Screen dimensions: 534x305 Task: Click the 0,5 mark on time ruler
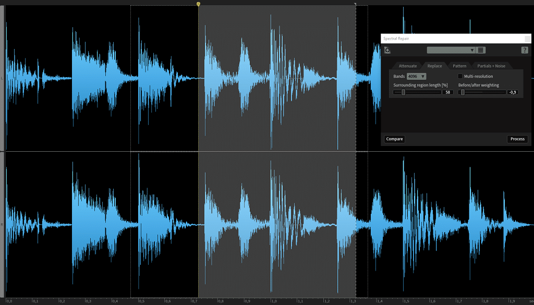(141, 301)
